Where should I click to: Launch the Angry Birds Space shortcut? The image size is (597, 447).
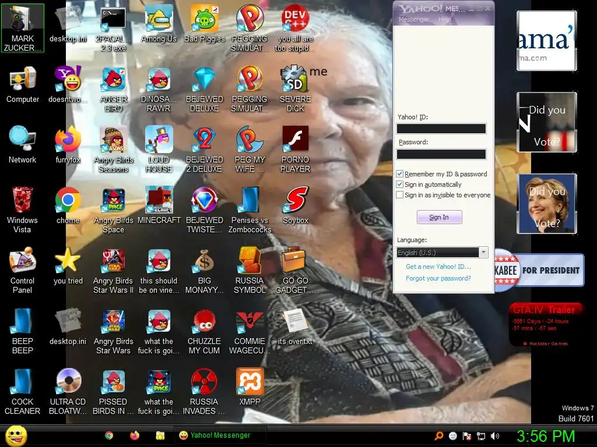coord(114,210)
